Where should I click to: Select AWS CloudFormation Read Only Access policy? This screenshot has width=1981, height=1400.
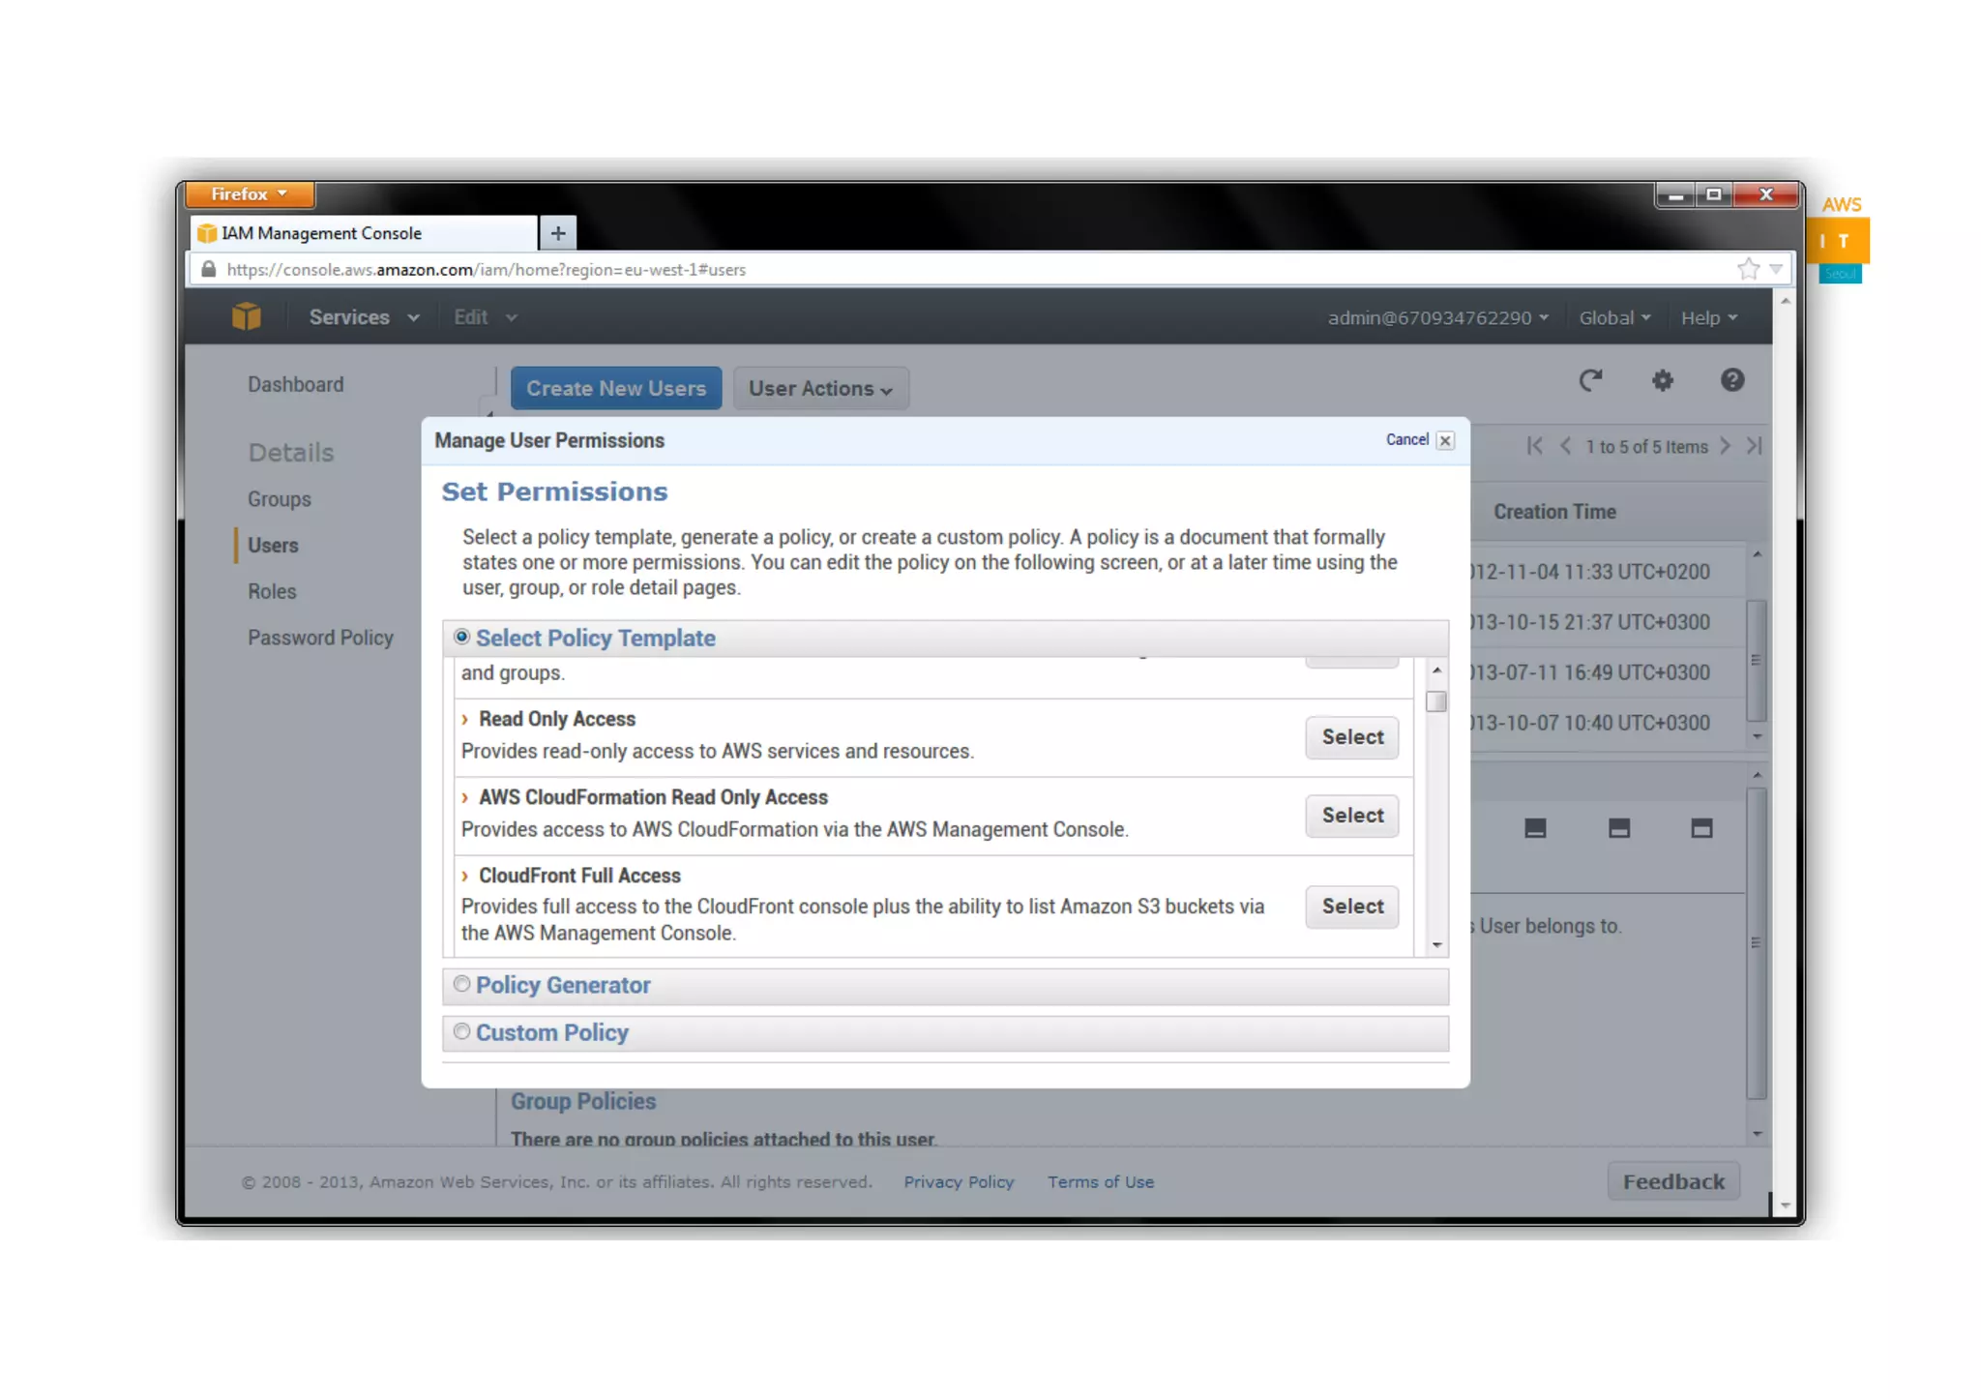1351,816
